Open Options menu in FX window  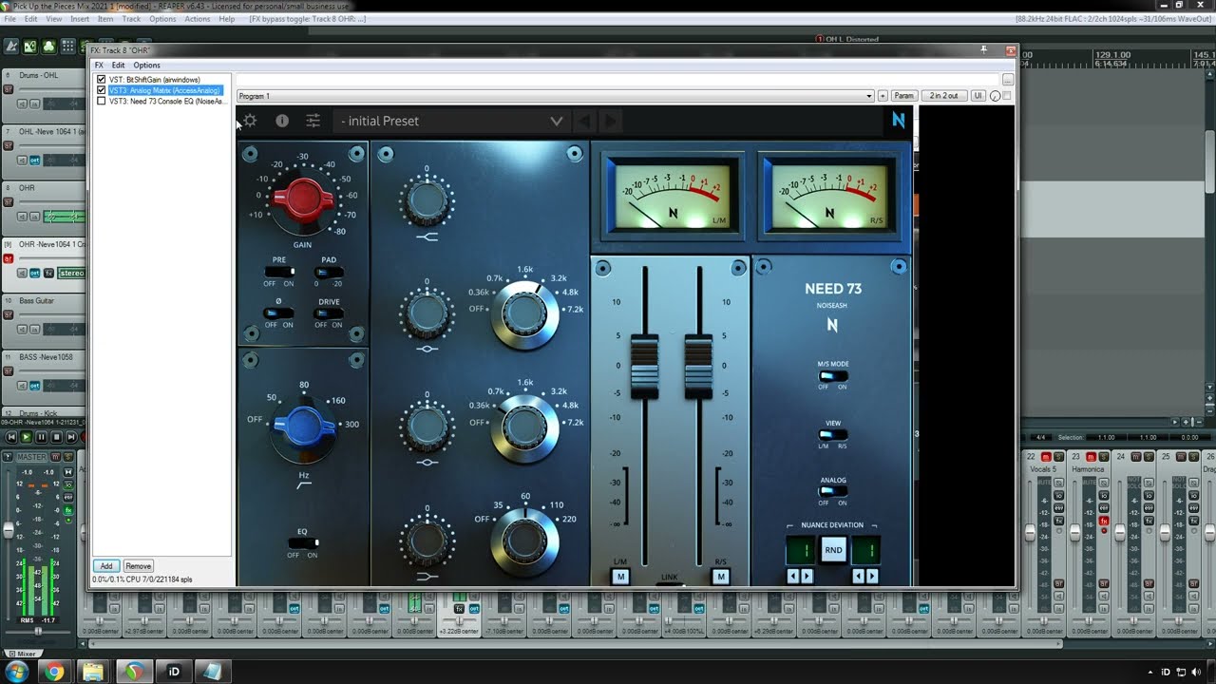[x=146, y=66]
